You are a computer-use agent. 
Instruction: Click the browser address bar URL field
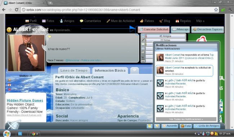click(118, 10)
